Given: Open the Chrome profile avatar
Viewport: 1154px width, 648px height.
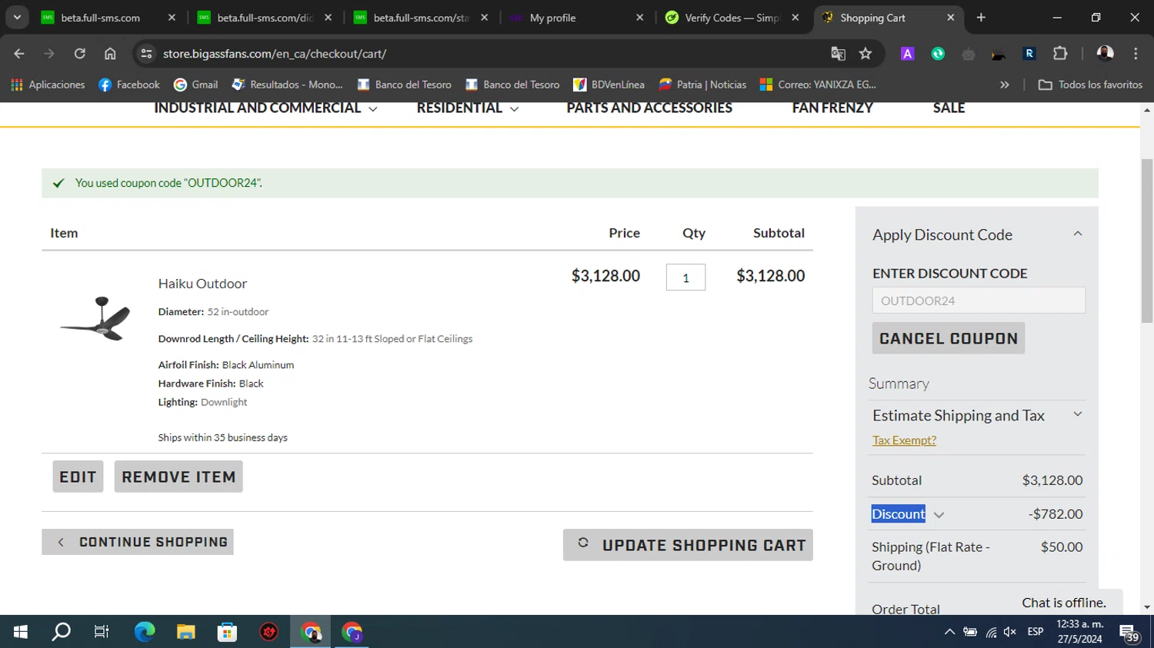Looking at the screenshot, I should click(x=1105, y=54).
